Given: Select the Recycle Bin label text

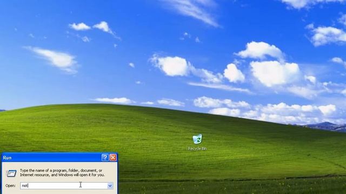Looking at the screenshot, I should [197, 149].
